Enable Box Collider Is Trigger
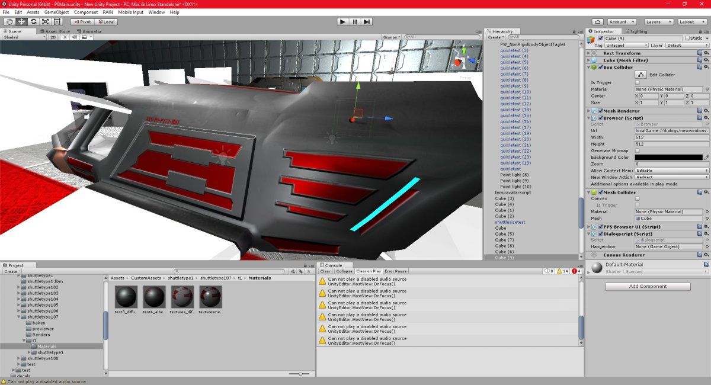 click(x=638, y=82)
